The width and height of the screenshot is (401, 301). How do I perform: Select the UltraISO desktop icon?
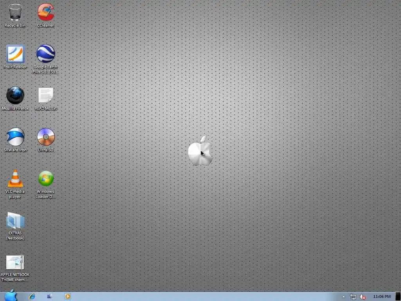45,140
